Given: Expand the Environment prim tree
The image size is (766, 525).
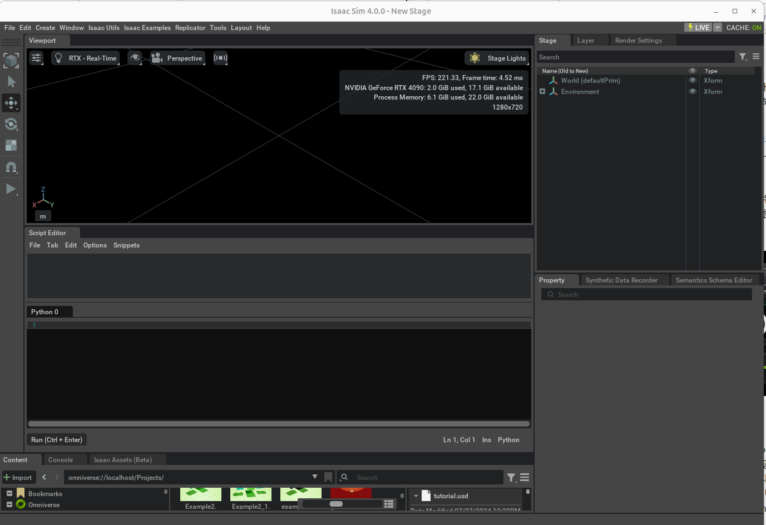Looking at the screenshot, I should (x=542, y=92).
